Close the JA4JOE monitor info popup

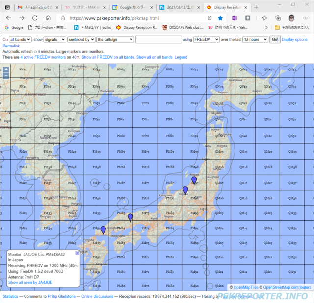point(77,253)
